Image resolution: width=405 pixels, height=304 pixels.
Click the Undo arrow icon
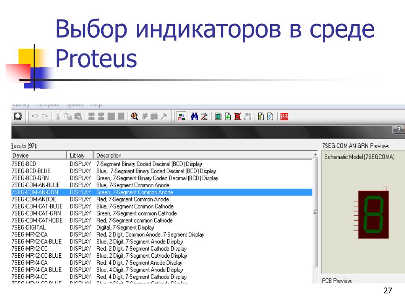pyautogui.click(x=35, y=117)
